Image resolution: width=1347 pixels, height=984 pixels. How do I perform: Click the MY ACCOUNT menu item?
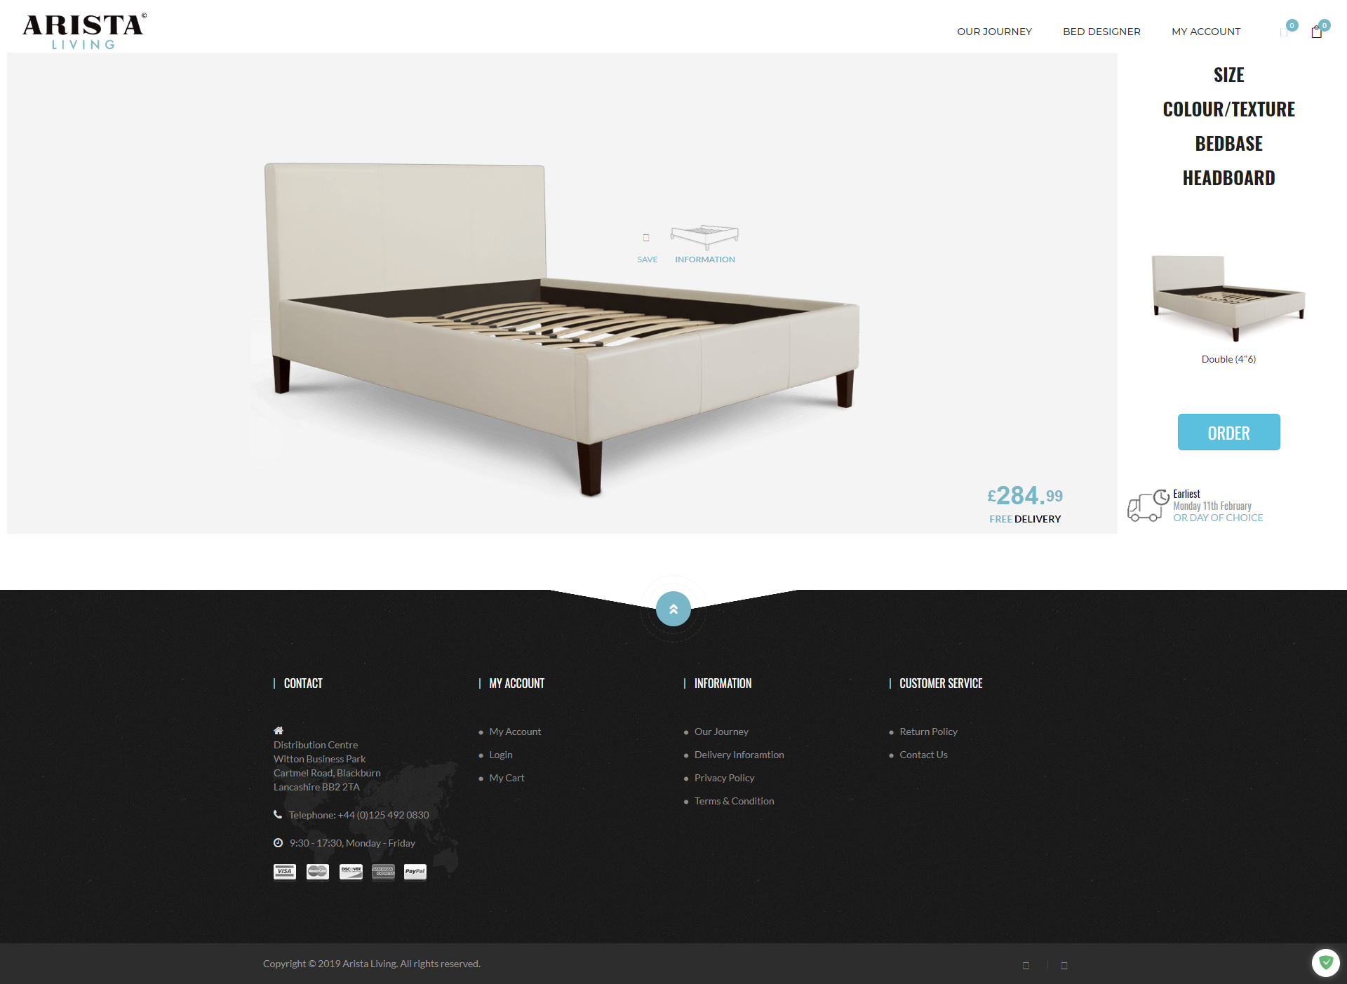click(x=1206, y=32)
